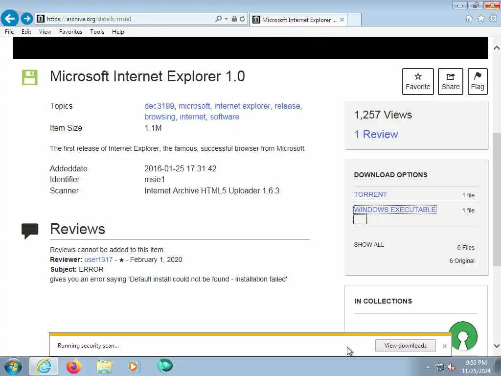The image size is (501, 376).
Task: Open Favorites star in browser toolbar
Action: pos(481,19)
